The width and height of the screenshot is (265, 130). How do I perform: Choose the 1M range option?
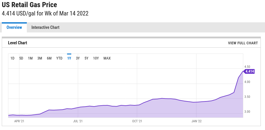(30, 58)
